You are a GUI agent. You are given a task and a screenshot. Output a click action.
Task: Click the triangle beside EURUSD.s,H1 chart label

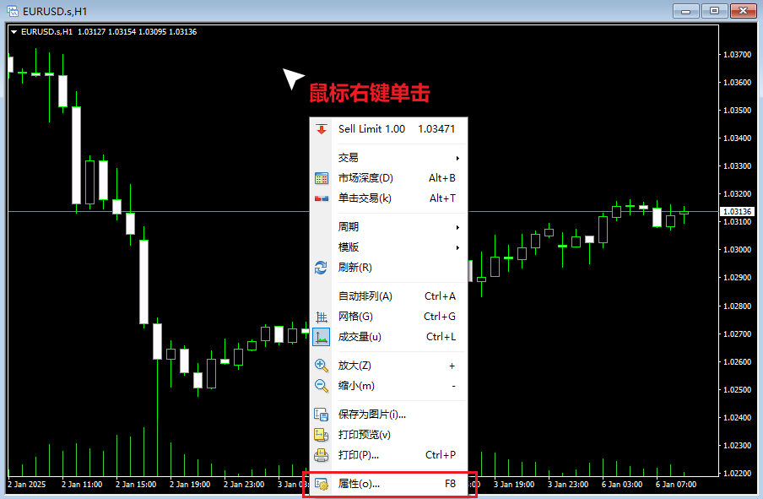pos(14,32)
